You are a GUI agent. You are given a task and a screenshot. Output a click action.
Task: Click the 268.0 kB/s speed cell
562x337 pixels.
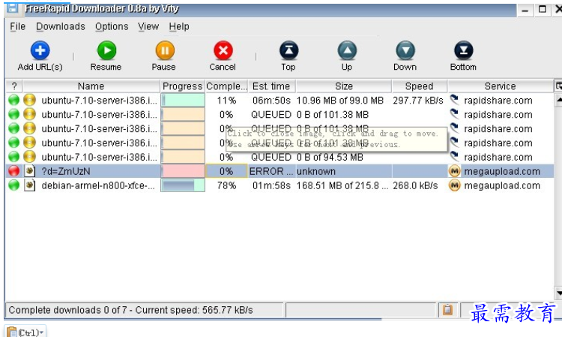[415, 185]
